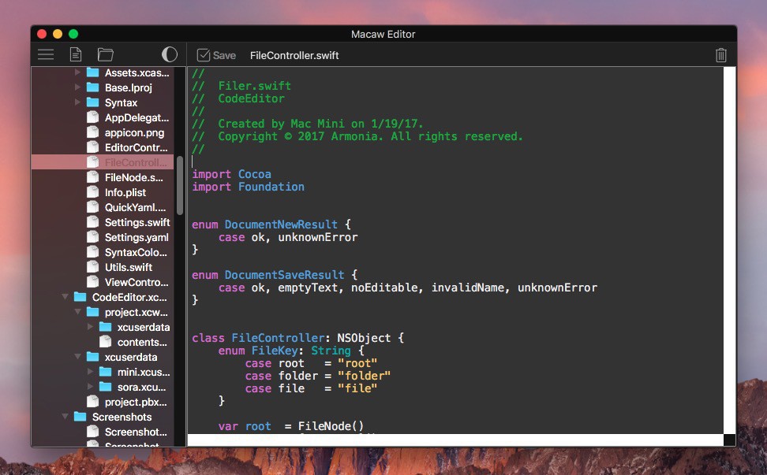Screen dimensions: 767x475
Task: Click the trash delete icon
Action: point(720,55)
